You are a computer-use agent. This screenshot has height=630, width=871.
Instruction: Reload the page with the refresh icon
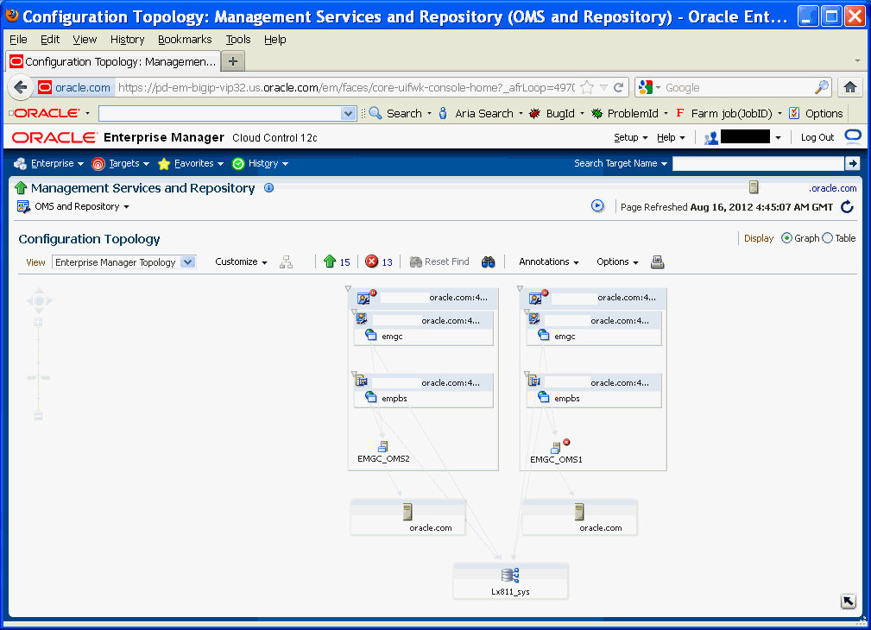tap(618, 87)
